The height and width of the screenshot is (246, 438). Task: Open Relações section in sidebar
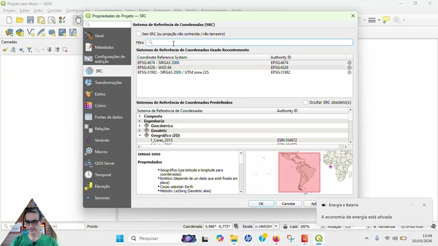tap(107, 129)
